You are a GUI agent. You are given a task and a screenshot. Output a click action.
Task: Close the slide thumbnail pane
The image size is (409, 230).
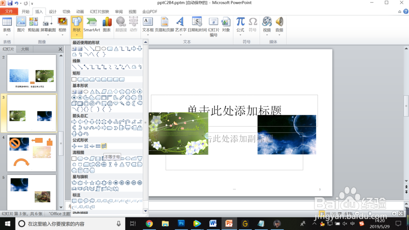[x=60, y=49]
